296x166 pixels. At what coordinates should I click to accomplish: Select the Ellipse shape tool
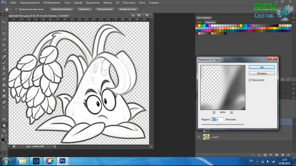coord(4,119)
